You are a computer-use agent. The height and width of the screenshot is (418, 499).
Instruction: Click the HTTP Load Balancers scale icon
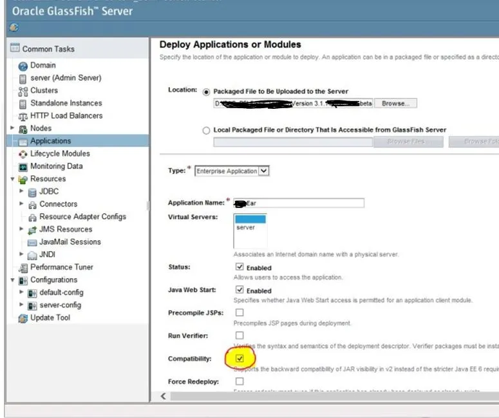[23, 117]
